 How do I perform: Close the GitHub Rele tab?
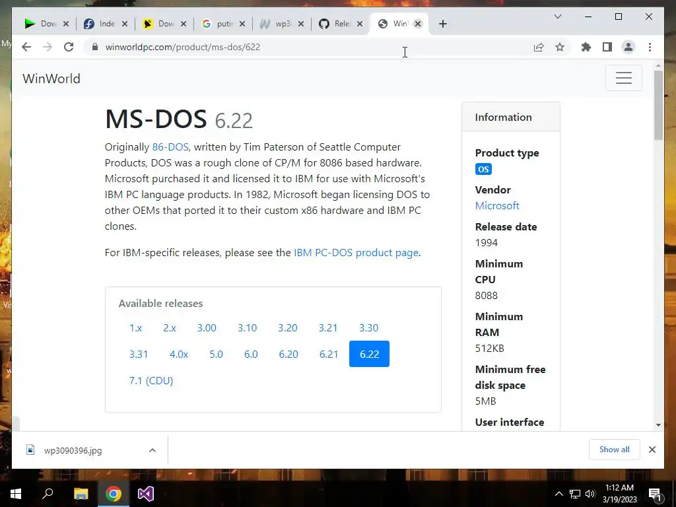(x=360, y=24)
